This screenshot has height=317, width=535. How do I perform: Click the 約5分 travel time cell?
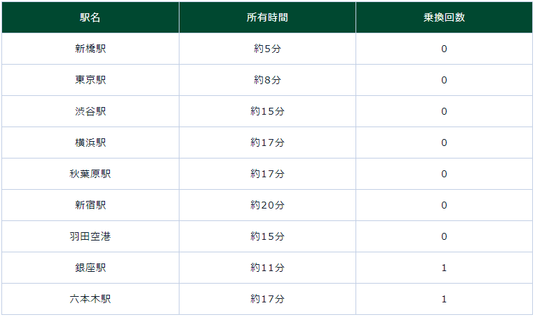pos(267,49)
